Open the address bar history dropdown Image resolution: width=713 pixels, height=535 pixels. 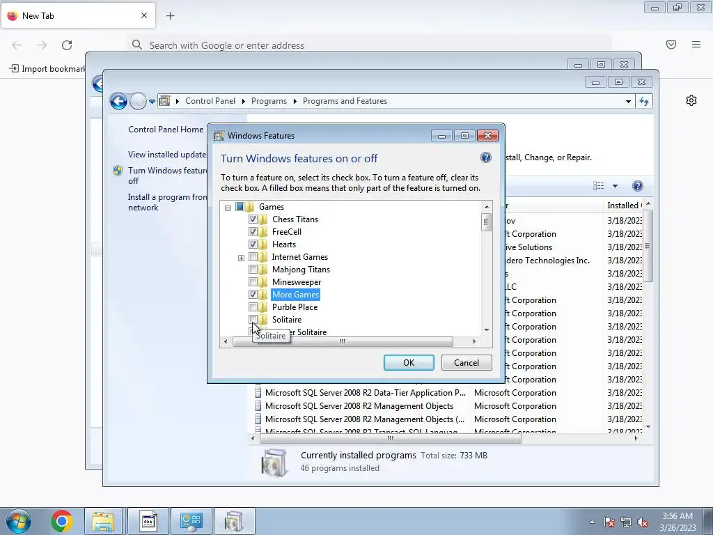(628, 102)
